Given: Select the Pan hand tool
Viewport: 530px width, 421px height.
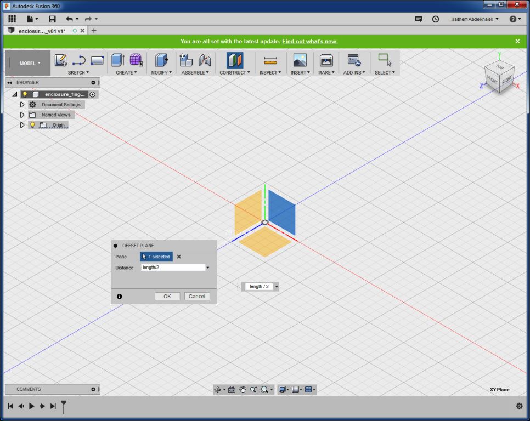Looking at the screenshot, I should [243, 390].
